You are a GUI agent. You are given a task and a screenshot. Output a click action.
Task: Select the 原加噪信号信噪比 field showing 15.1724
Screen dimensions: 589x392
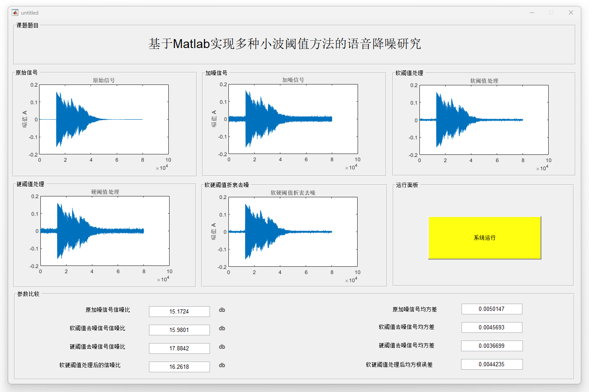click(x=179, y=311)
